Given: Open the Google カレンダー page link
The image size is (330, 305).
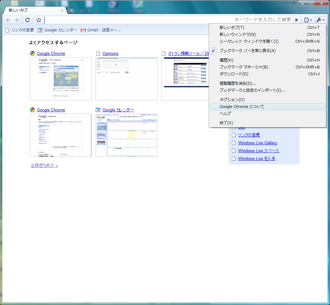Looking at the screenshot, I should [118, 110].
